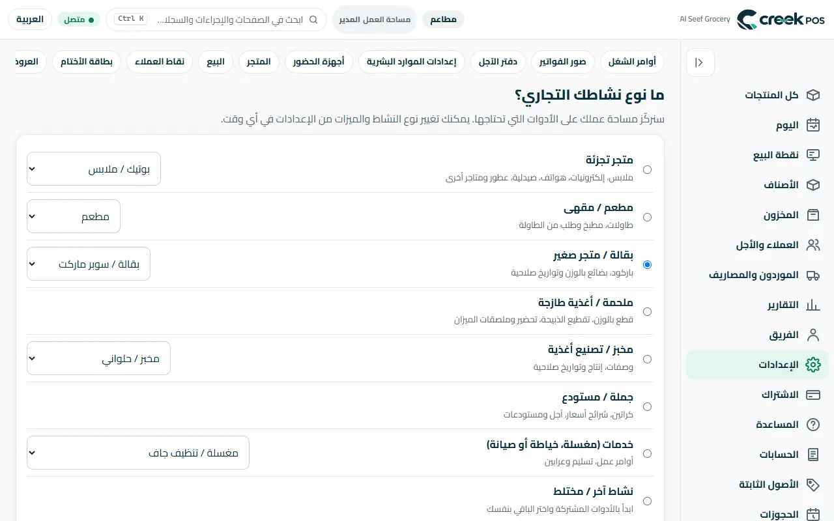Image resolution: width=834 pixels, height=521 pixels.
Task: Switch to the Work Orders (أوامر الشغل) tab
Action: pyautogui.click(x=632, y=62)
